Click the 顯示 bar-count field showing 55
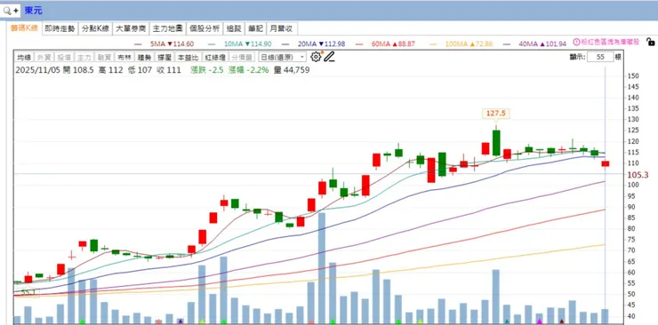Viewport: 658px width, 325px height. tap(600, 57)
